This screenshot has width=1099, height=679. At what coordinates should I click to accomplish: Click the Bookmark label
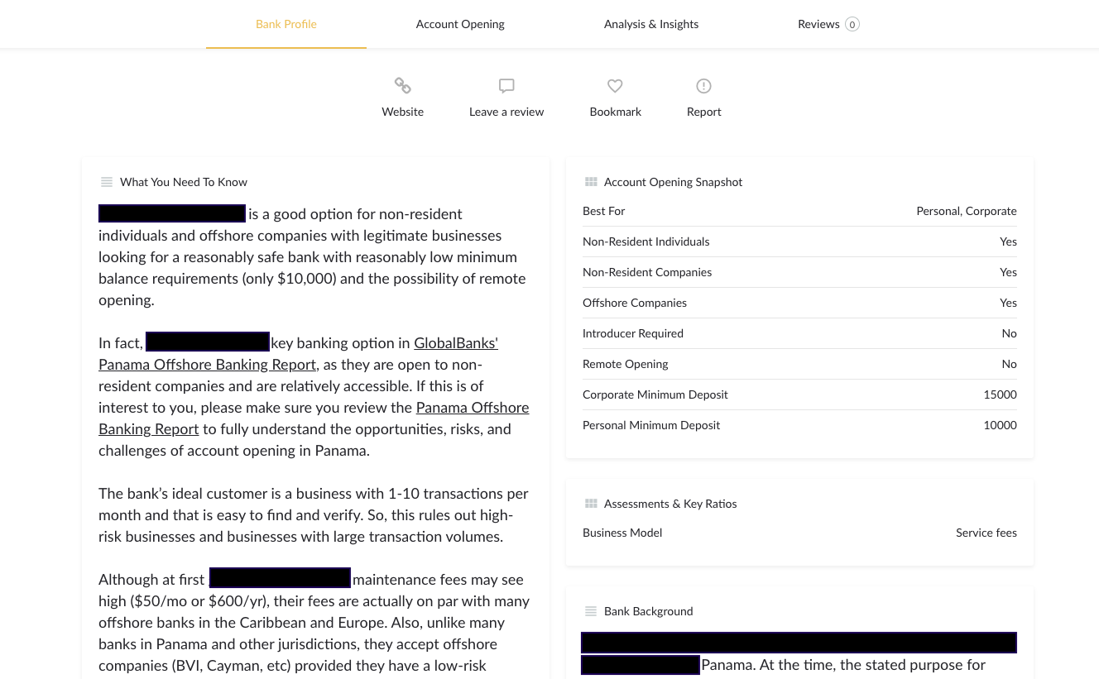click(x=615, y=112)
